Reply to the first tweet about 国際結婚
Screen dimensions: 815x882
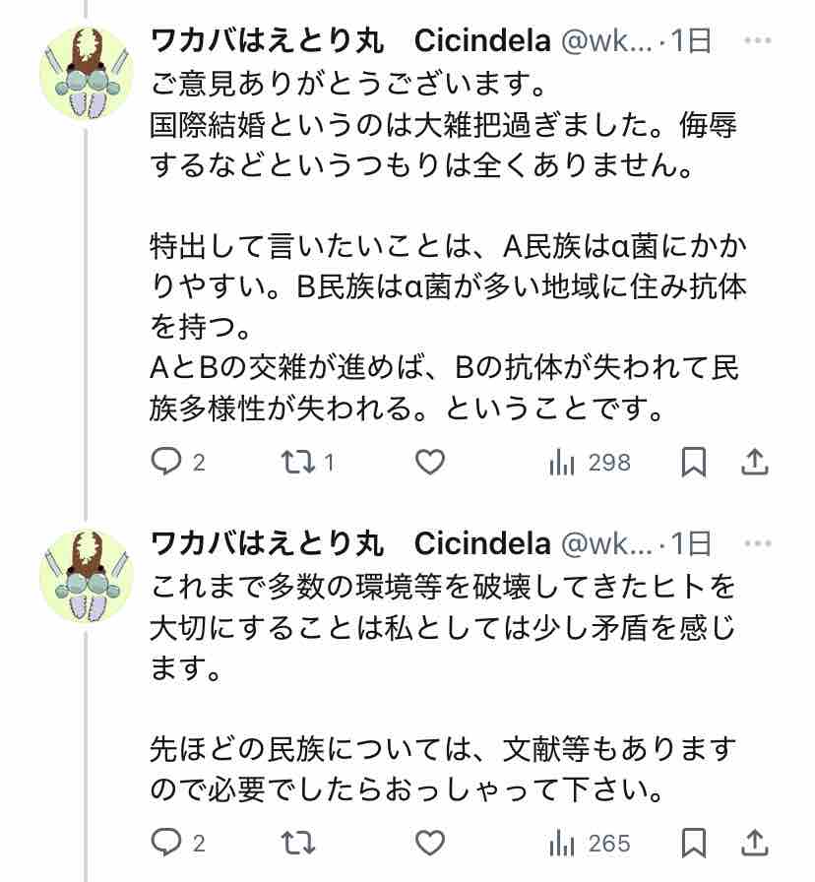[166, 462]
